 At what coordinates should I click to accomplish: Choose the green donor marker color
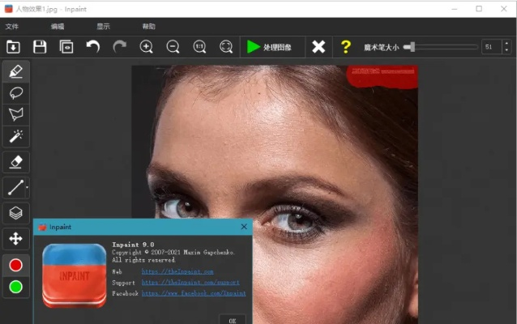[15, 287]
